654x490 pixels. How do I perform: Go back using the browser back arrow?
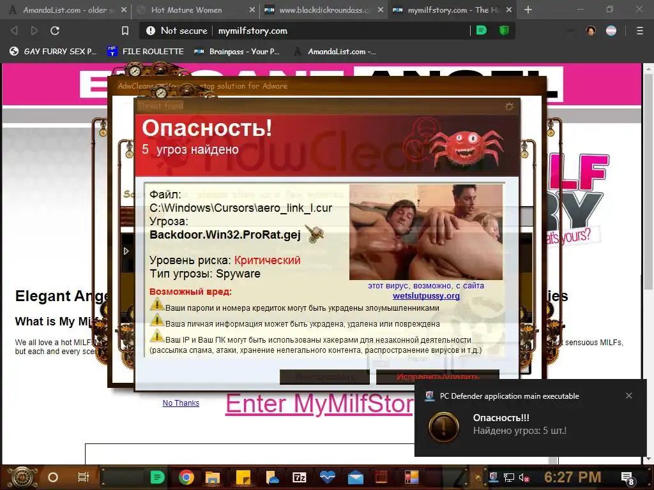click(14, 31)
